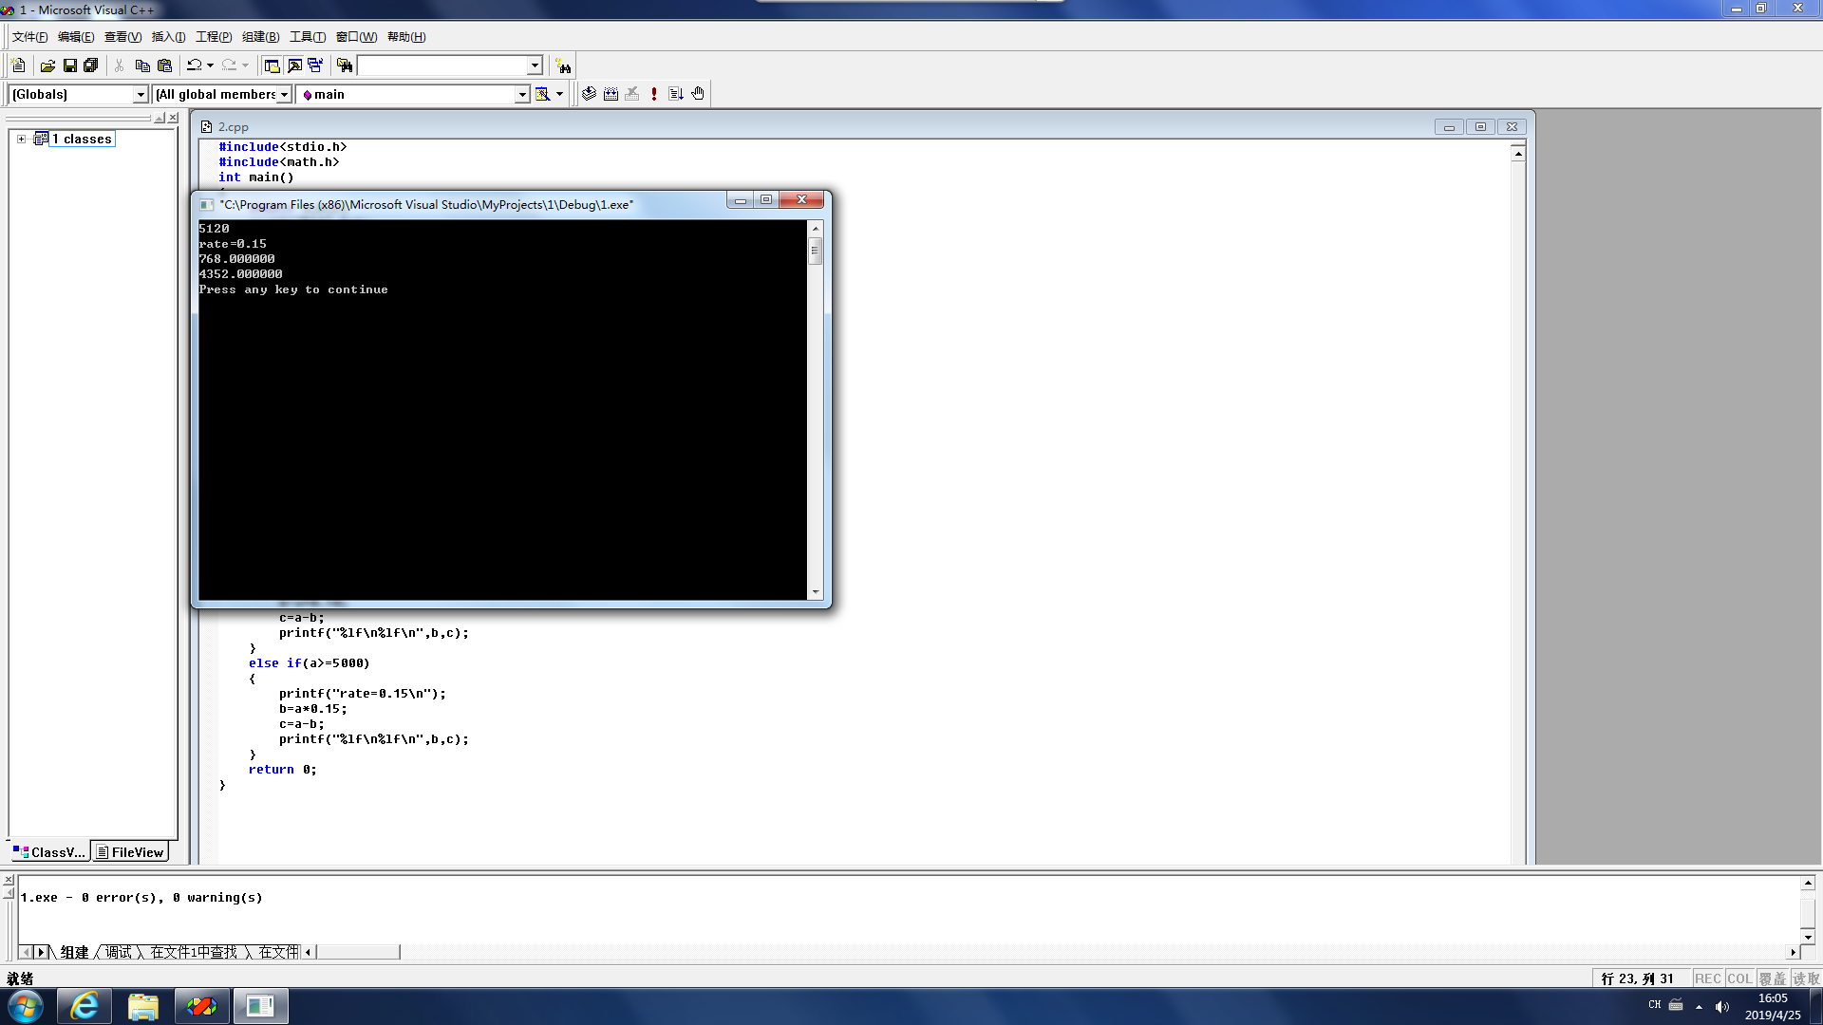Toggle the Window List toolbar button

tap(315, 65)
